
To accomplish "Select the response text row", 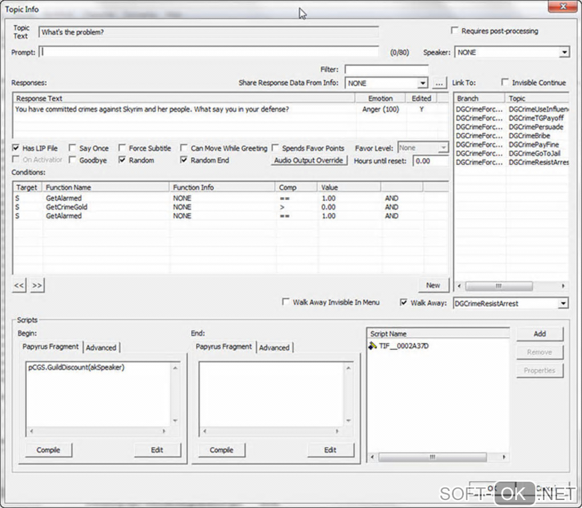I will pyautogui.click(x=230, y=109).
